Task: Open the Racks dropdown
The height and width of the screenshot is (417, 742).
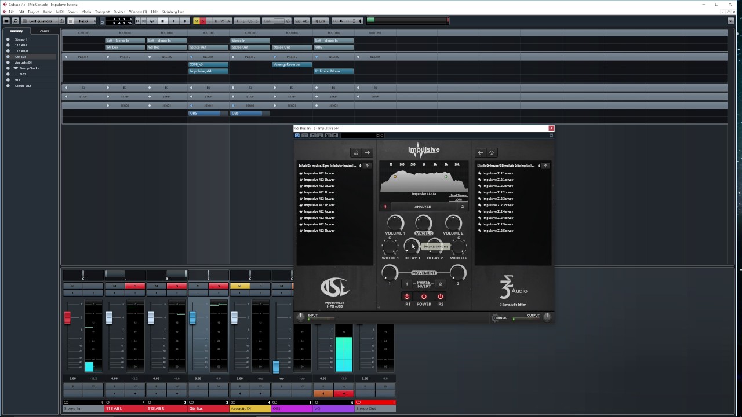Action: [x=83, y=21]
